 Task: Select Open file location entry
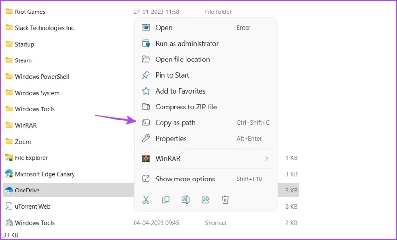tap(182, 60)
